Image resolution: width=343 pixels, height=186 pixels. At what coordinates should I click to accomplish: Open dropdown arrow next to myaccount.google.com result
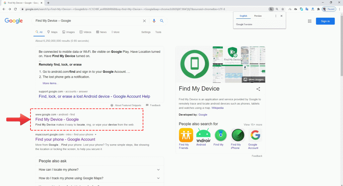[95, 135]
